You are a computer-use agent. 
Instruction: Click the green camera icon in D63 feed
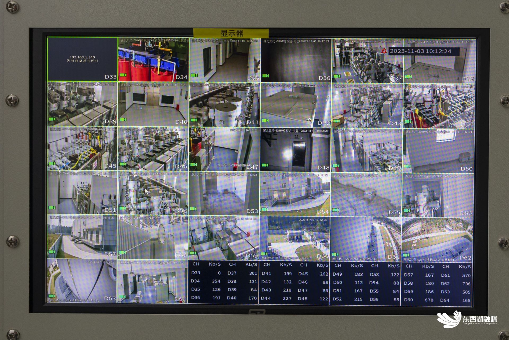click(x=52, y=296)
